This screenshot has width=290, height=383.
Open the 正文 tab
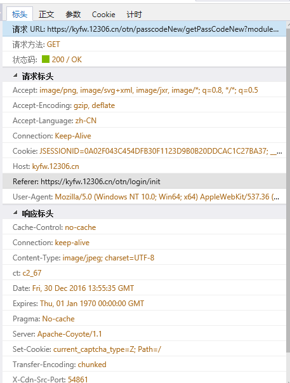pyautogui.click(x=46, y=15)
